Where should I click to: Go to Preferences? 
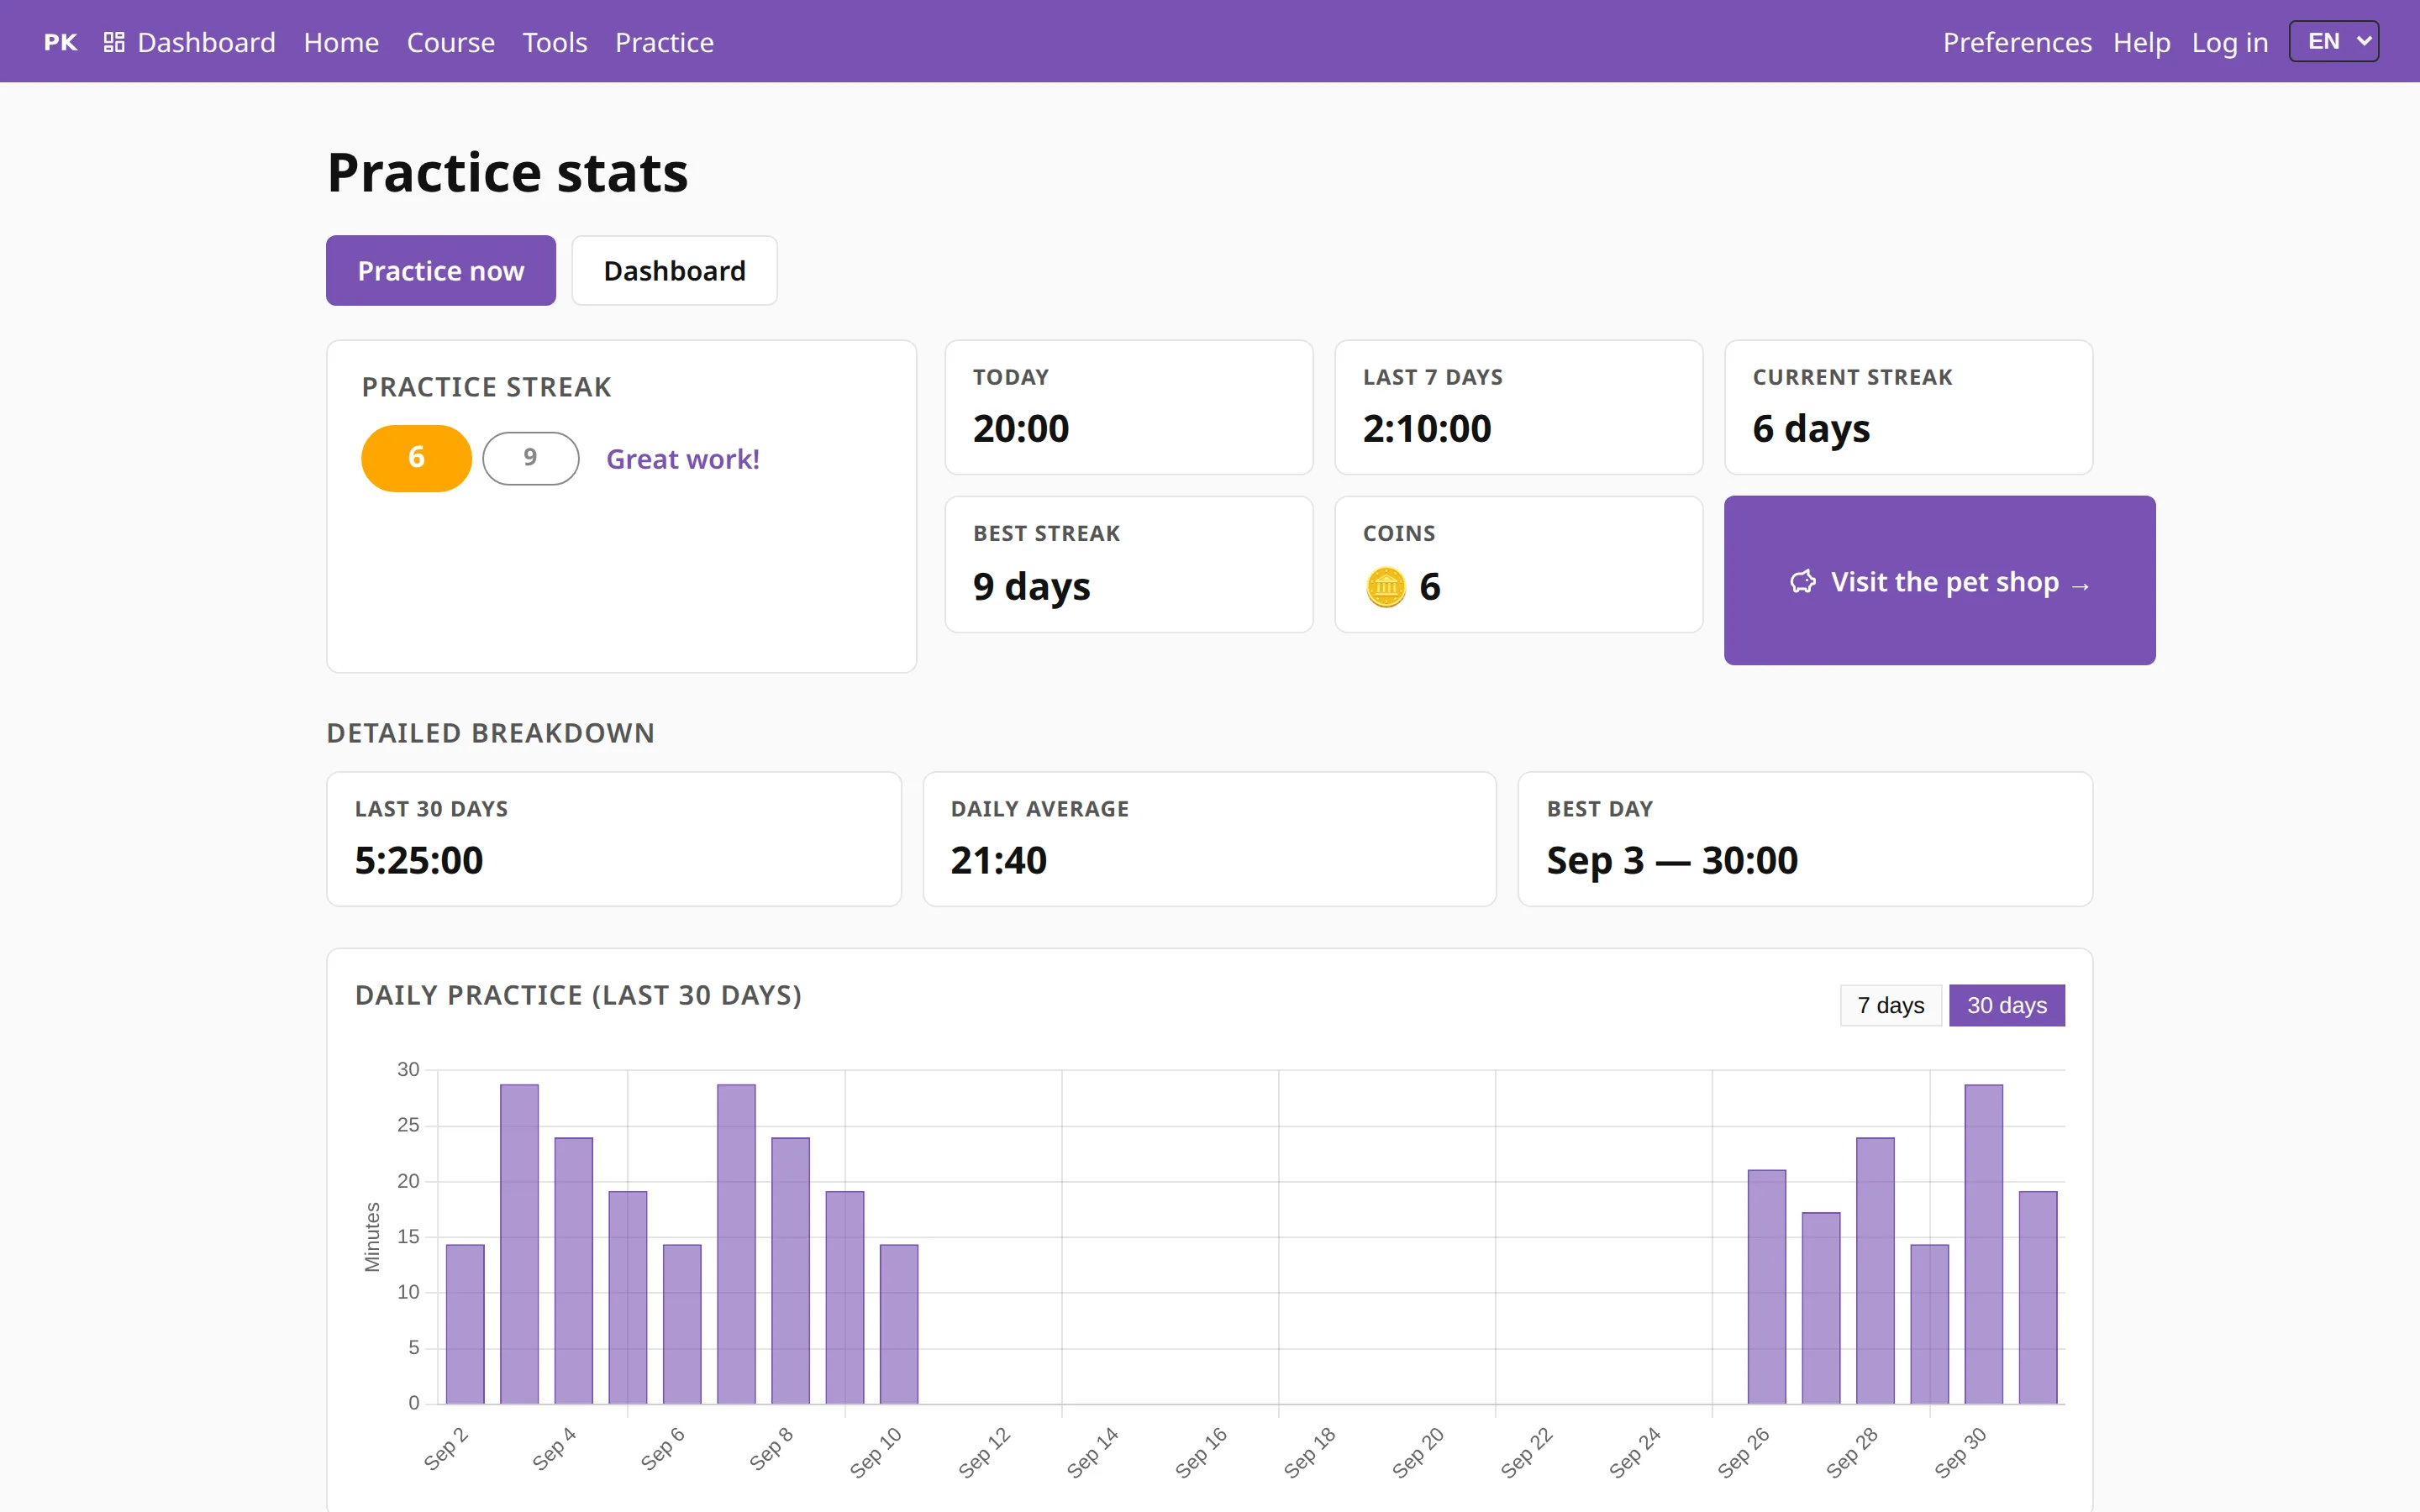[x=2016, y=42]
